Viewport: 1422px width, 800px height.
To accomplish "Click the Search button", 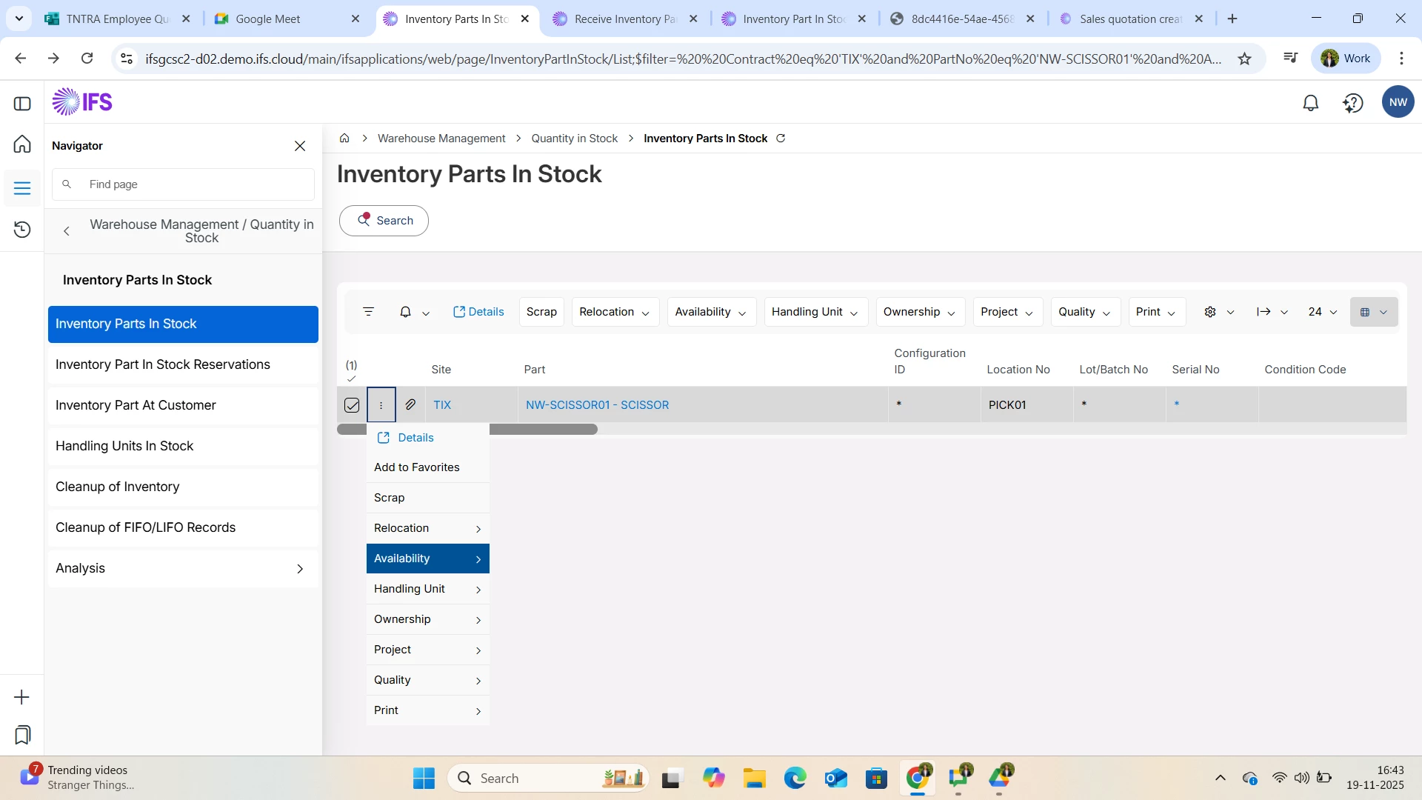I will point(384,221).
